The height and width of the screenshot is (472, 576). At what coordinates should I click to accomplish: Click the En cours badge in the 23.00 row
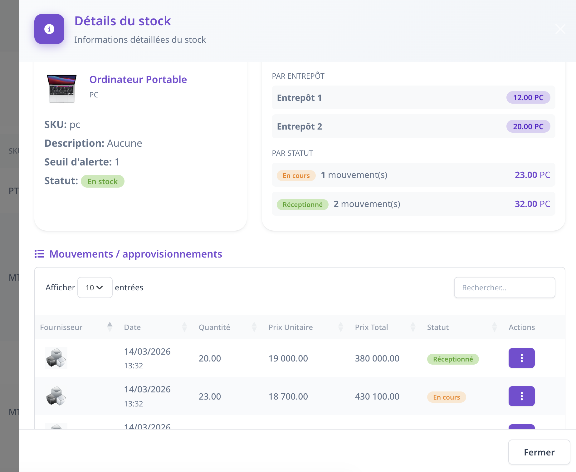coord(447,397)
